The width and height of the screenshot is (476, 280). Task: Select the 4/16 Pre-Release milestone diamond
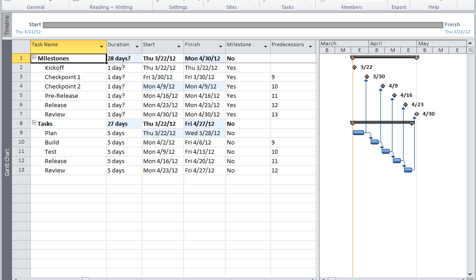click(395, 95)
